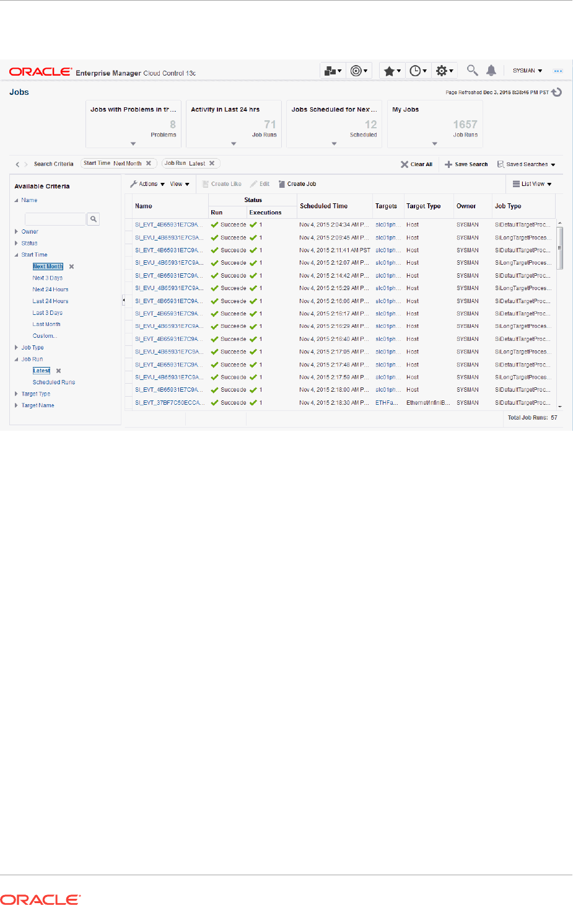
Task: Open the Setup gear menu
Action: pyautogui.click(x=445, y=71)
